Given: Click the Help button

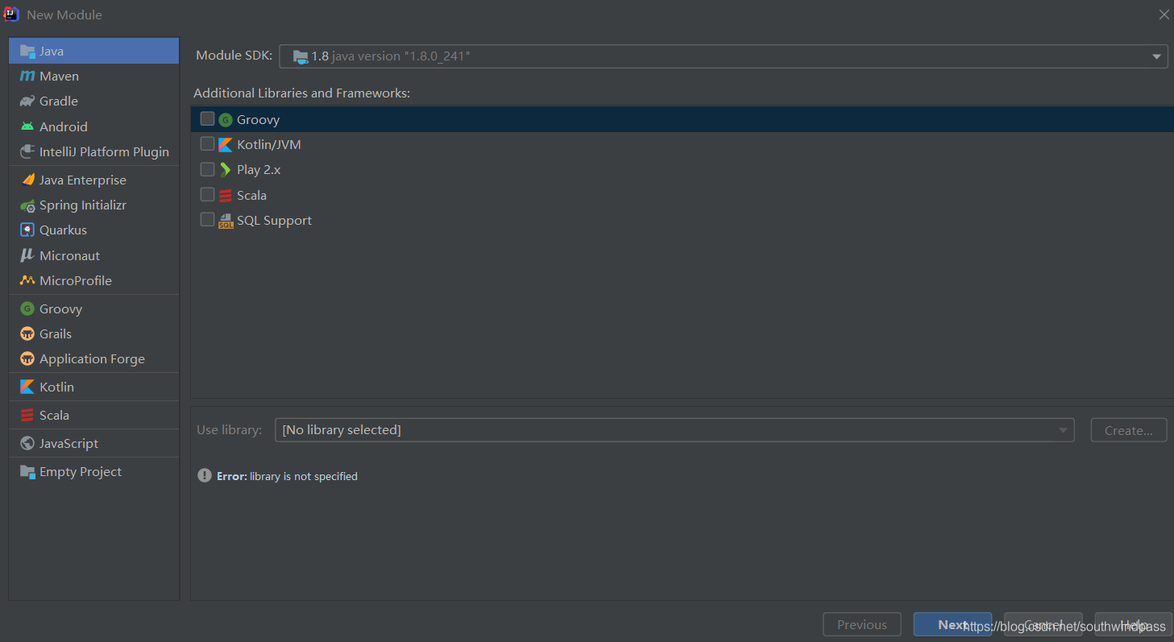Looking at the screenshot, I should [x=1133, y=624].
